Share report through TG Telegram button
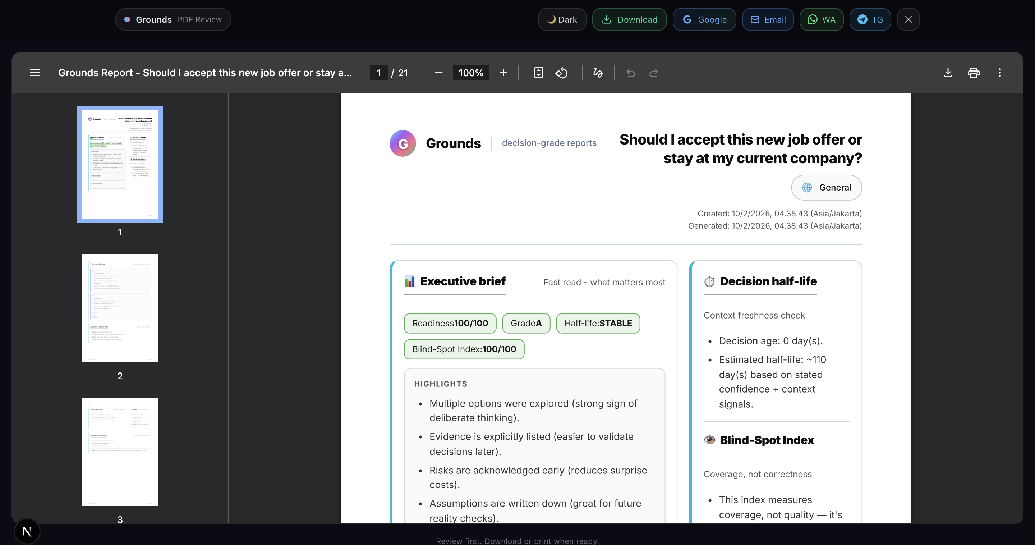The width and height of the screenshot is (1035, 545). pos(870,19)
